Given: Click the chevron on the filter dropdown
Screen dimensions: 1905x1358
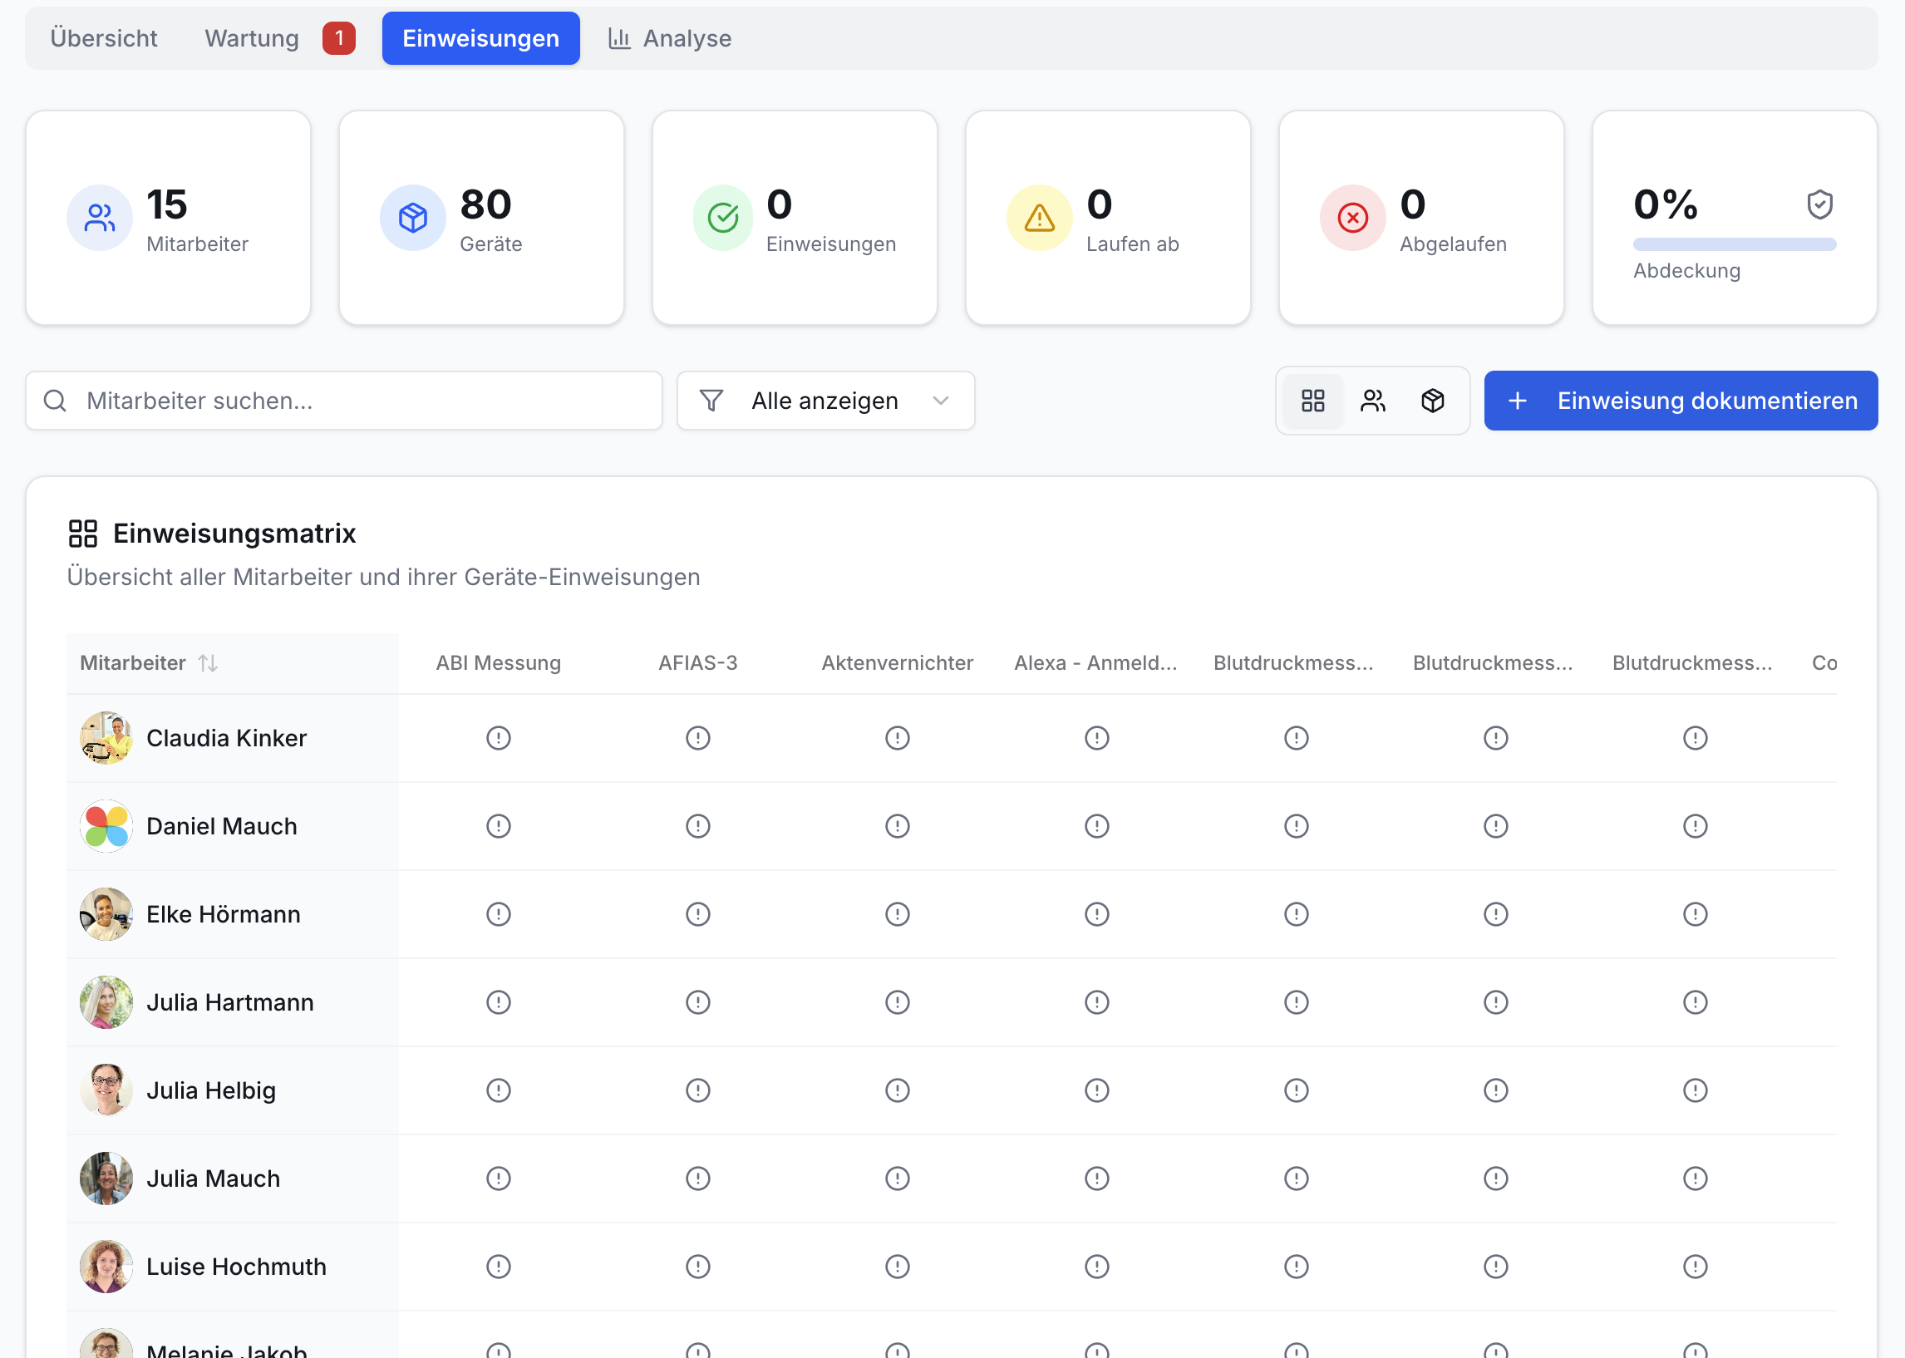Looking at the screenshot, I should pyautogui.click(x=941, y=401).
